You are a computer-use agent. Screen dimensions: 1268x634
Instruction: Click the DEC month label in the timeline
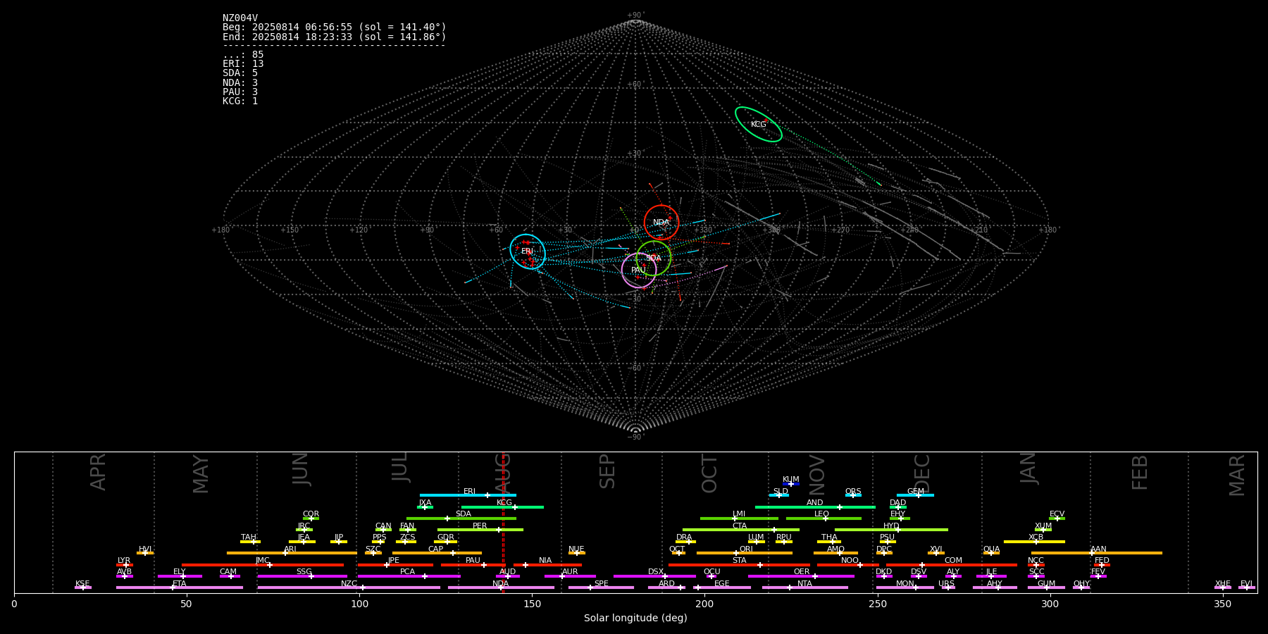pos(922,474)
